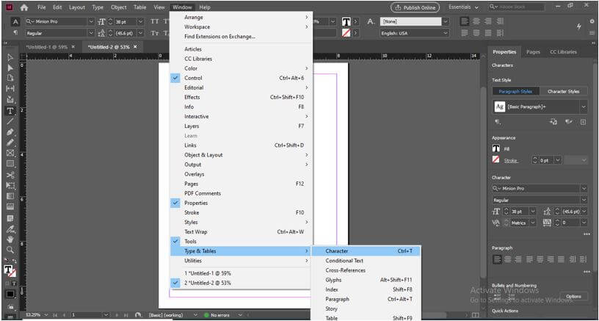Viewport: 599px width, 321px height.
Task: Click the Publish Online button
Action: [x=415, y=7]
